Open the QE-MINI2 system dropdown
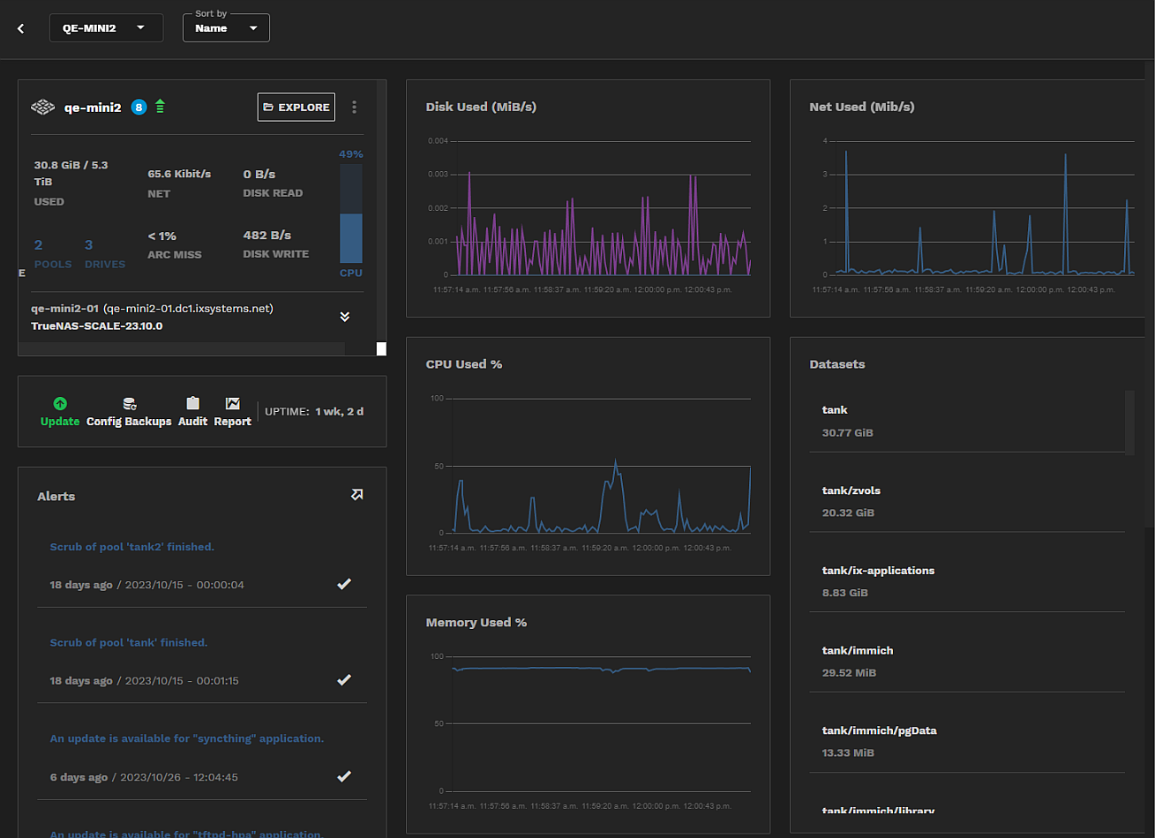This screenshot has width=1155, height=838. (106, 28)
